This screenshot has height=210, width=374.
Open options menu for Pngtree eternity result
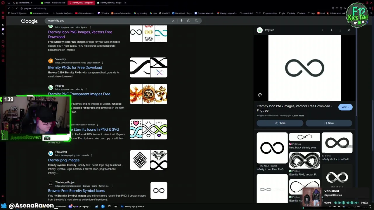[86, 89]
